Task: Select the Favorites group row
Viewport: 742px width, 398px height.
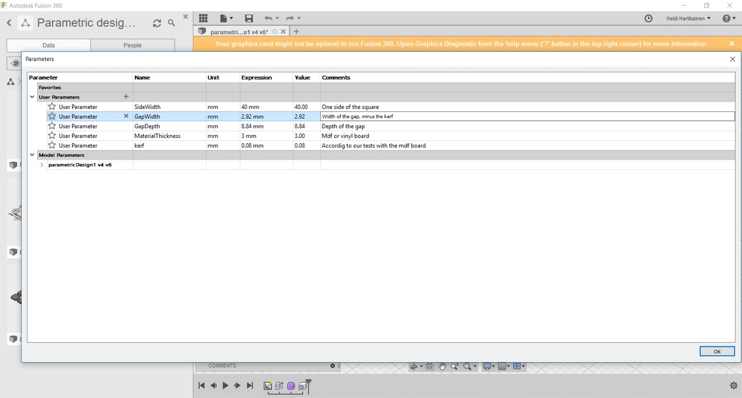Action: click(381, 87)
